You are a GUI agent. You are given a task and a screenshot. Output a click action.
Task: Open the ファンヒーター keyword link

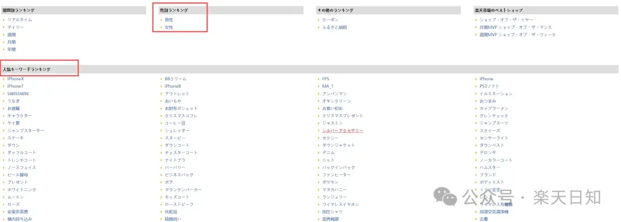[x=336, y=174]
